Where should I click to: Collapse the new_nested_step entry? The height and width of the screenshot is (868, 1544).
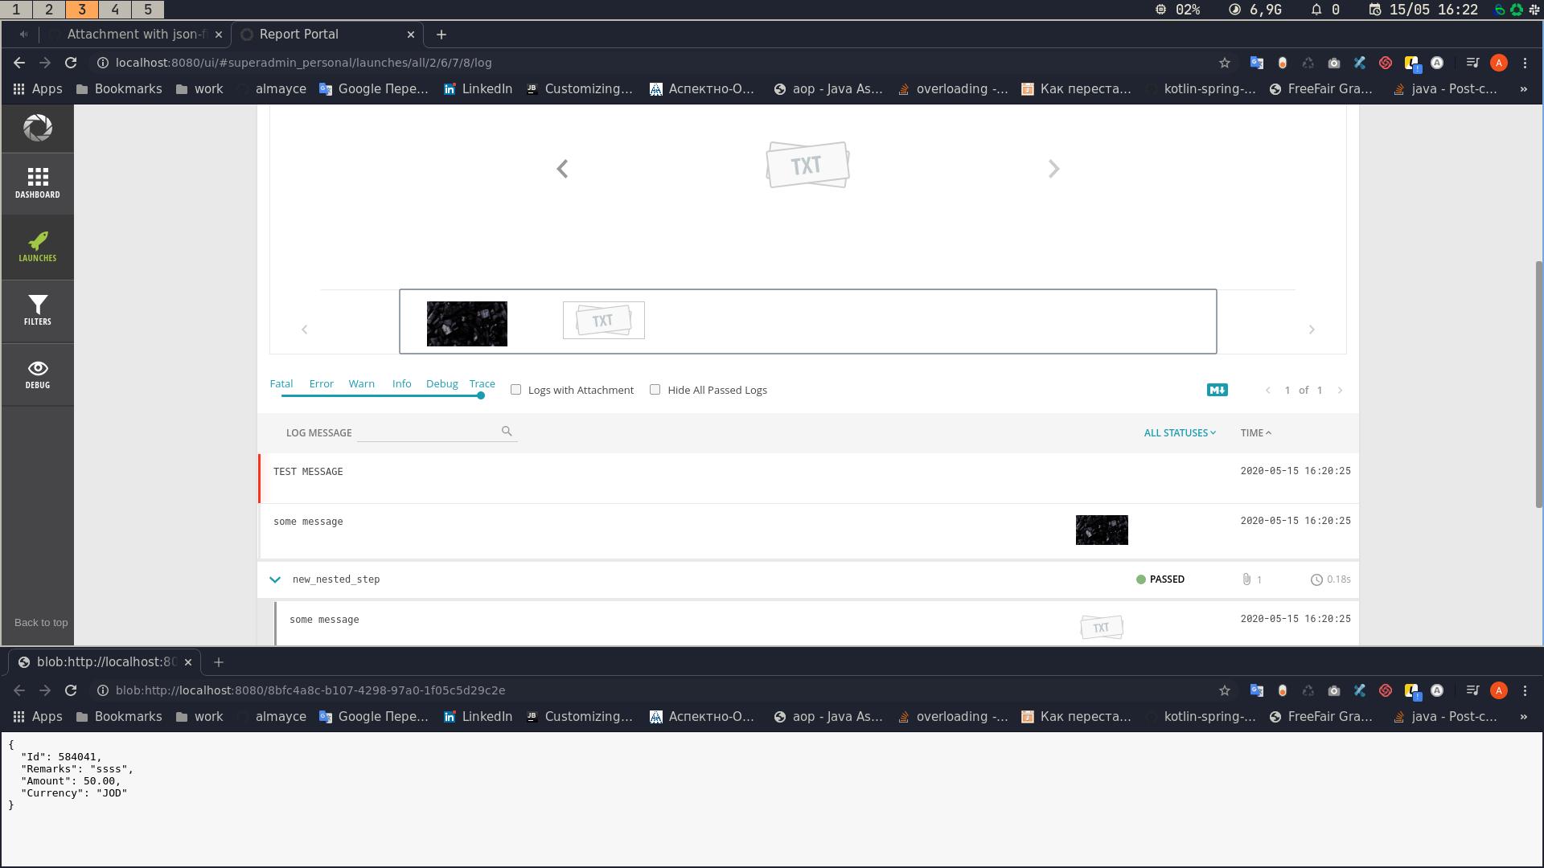pyautogui.click(x=275, y=579)
